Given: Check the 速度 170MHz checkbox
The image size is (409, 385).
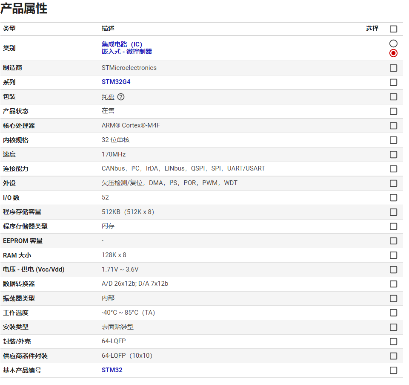Looking at the screenshot, I should pos(393,154).
